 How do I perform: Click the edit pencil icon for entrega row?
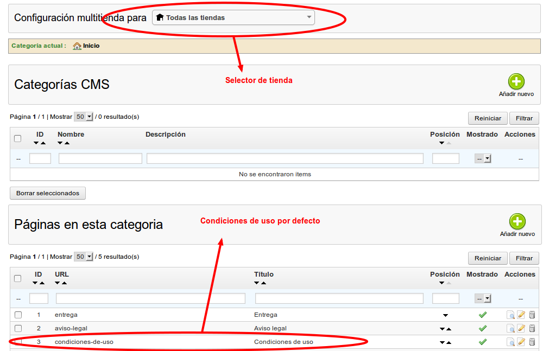521,315
